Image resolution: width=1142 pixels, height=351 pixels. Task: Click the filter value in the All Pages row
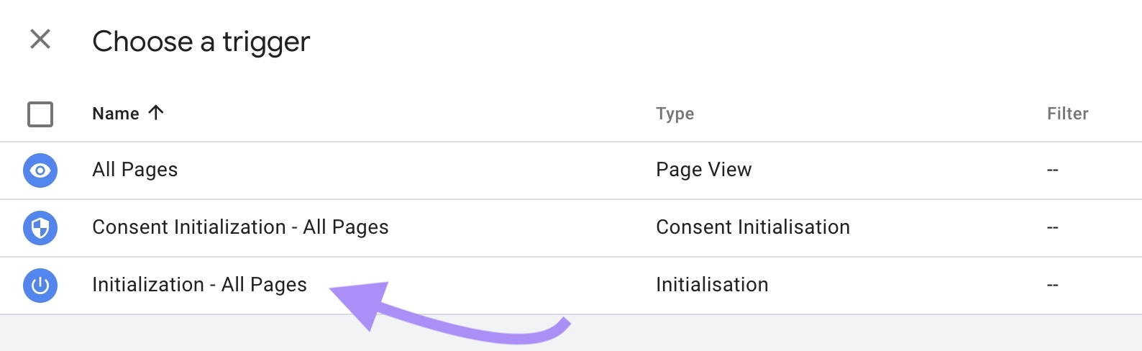pos(1053,170)
